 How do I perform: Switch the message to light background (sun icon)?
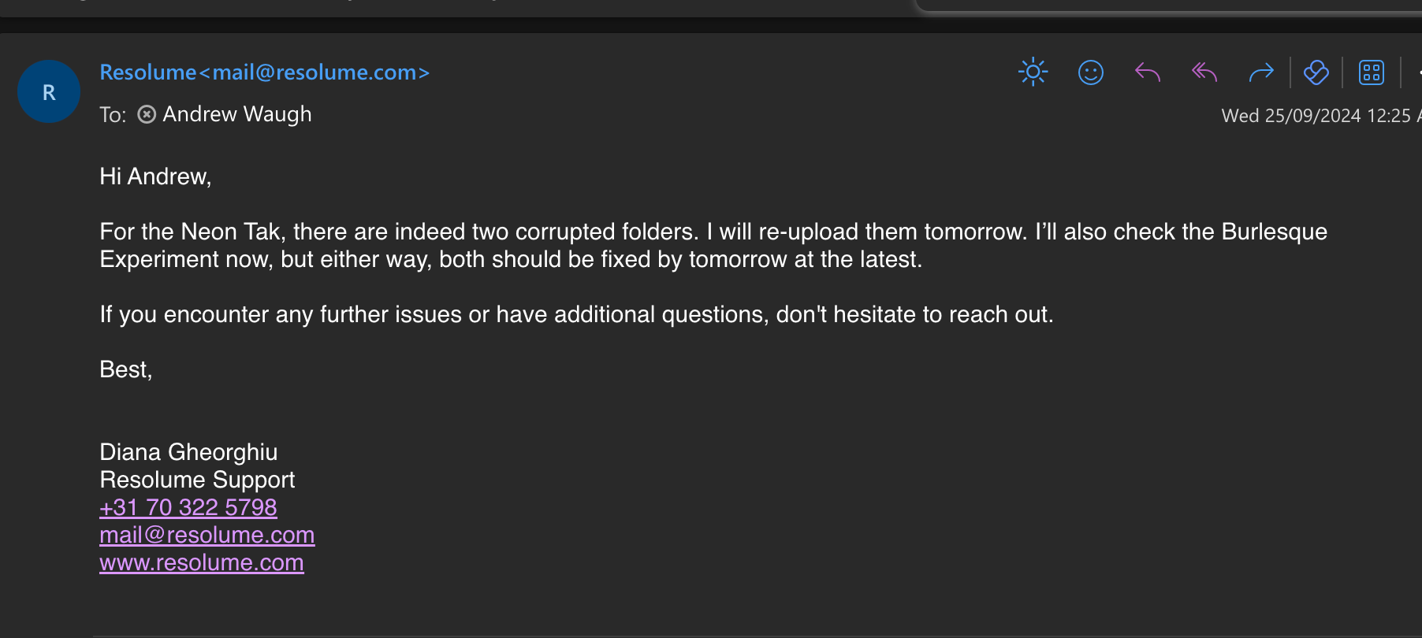[x=1033, y=72]
